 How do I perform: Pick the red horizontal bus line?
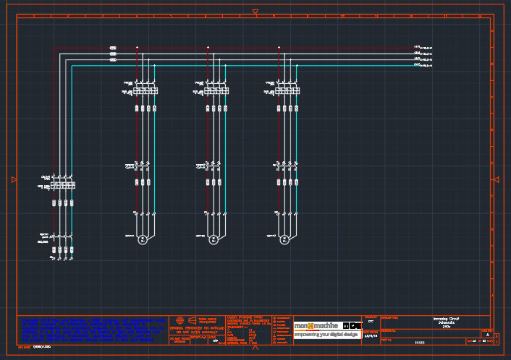click(x=239, y=48)
